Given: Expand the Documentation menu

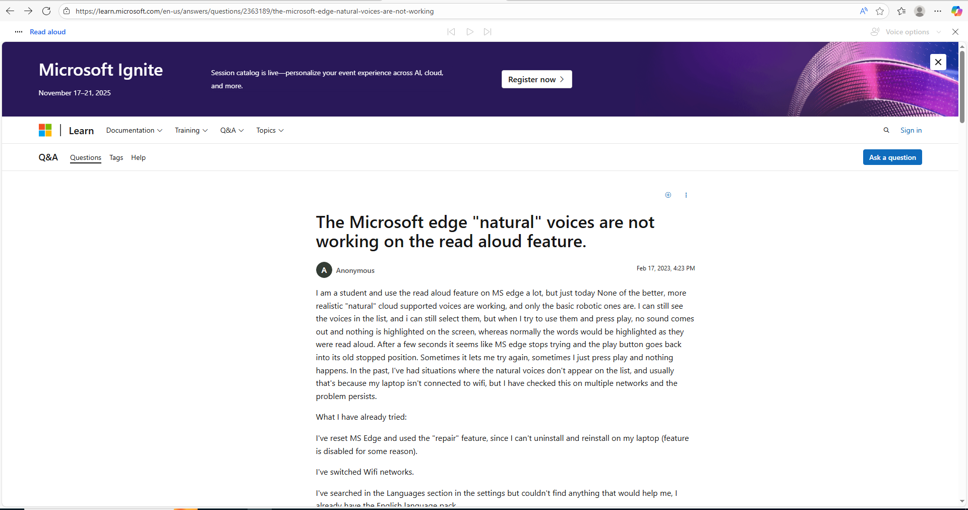Looking at the screenshot, I should (134, 130).
